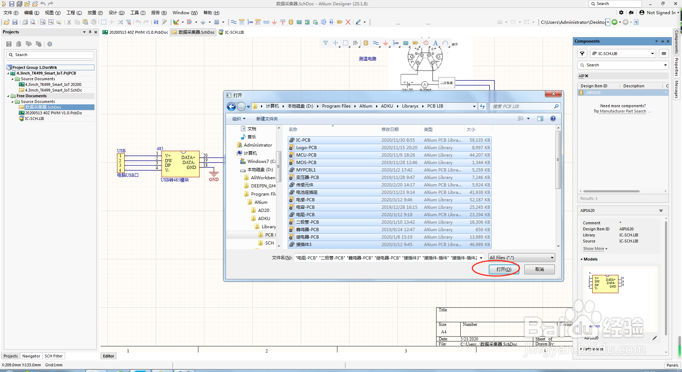Image resolution: width=682 pixels, height=372 pixels.
Task: Click the blue back arrow in the Open dialog
Action: [x=231, y=106]
